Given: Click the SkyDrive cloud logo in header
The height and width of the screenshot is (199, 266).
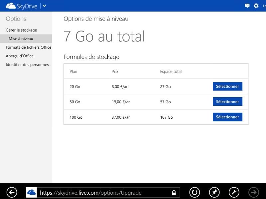Looking at the screenshot, I should (11, 6).
